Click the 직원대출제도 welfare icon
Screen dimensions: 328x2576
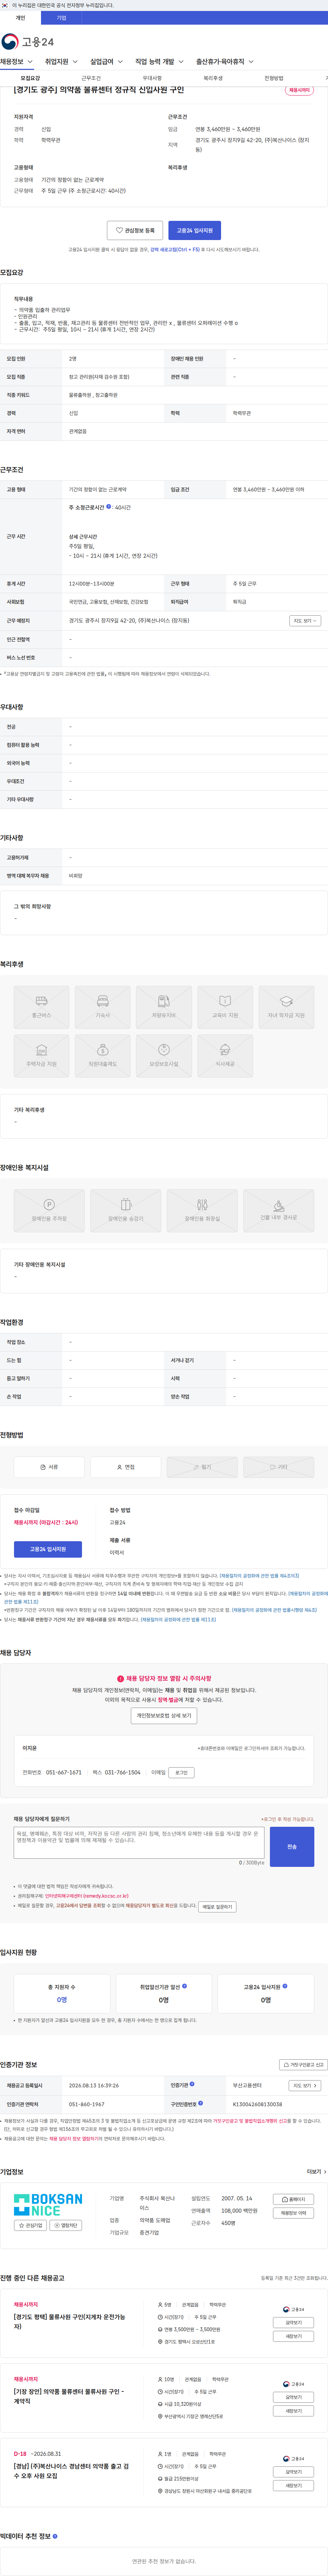(103, 1056)
